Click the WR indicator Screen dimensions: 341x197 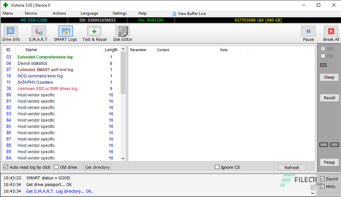click(323, 145)
